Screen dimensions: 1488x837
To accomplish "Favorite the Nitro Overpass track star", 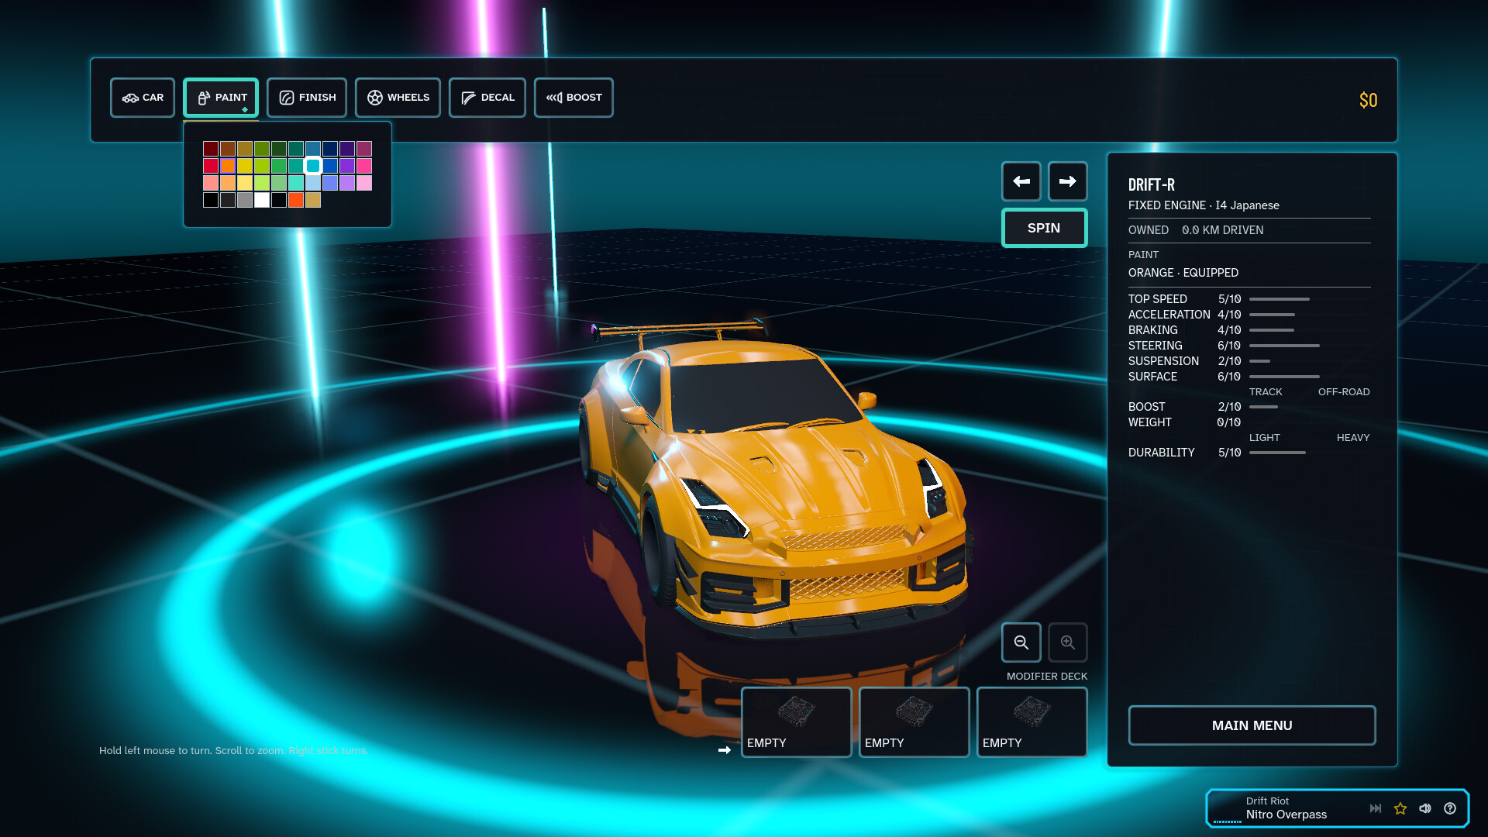I will [x=1400, y=808].
